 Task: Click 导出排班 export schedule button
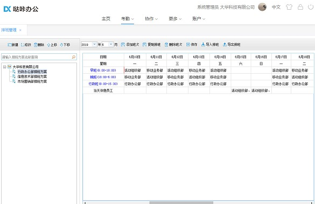(232, 45)
